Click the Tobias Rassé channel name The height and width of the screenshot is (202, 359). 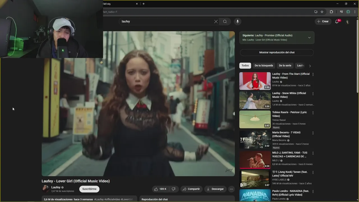pos(279,120)
